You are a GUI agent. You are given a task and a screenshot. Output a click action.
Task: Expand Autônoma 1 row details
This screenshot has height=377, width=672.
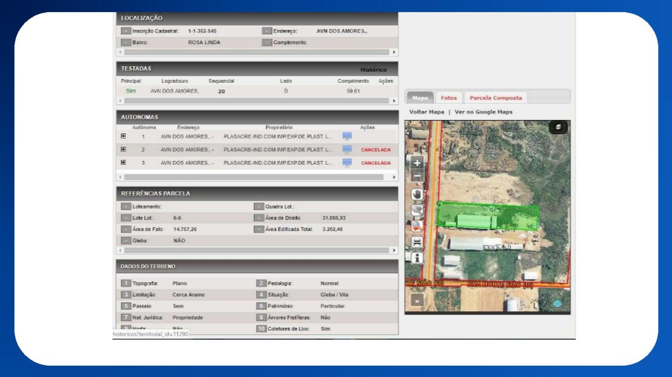click(123, 137)
